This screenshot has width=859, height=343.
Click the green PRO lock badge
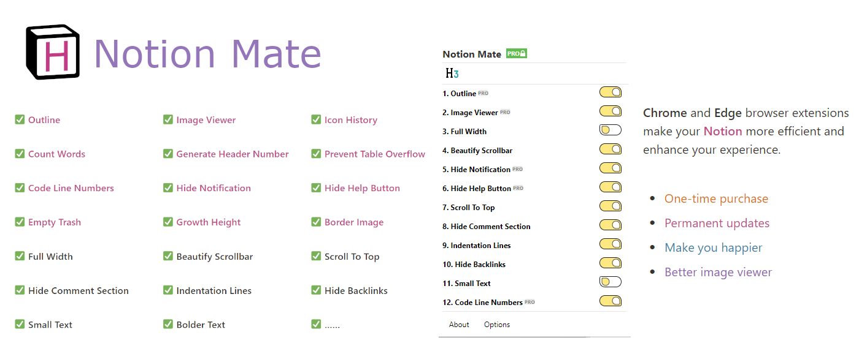click(x=517, y=54)
